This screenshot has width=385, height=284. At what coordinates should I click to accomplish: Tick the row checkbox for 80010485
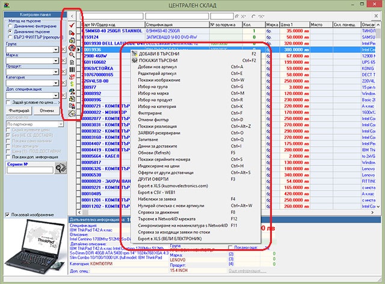point(78,194)
